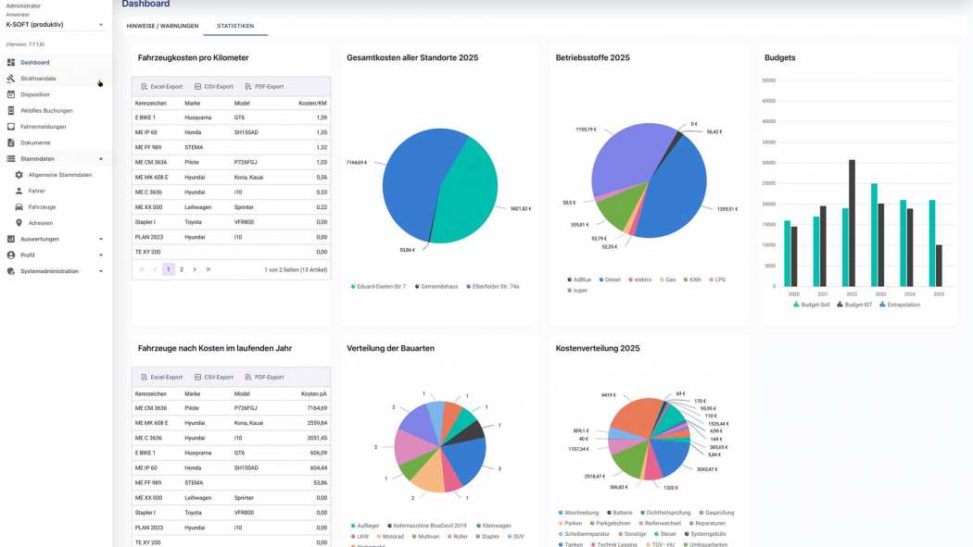Click CSV-Export in Fahrzeuge nach Kosten table

(x=213, y=378)
